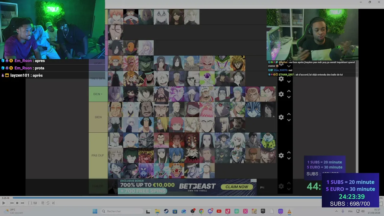Toggle fullscreen video mode
384x216 pixels.
click(30, 203)
